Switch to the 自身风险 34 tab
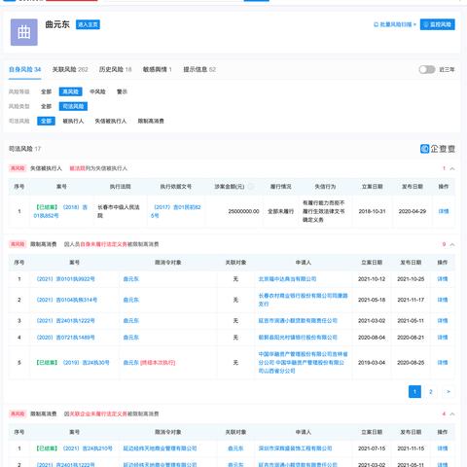This screenshot has width=467, height=467. (24, 69)
